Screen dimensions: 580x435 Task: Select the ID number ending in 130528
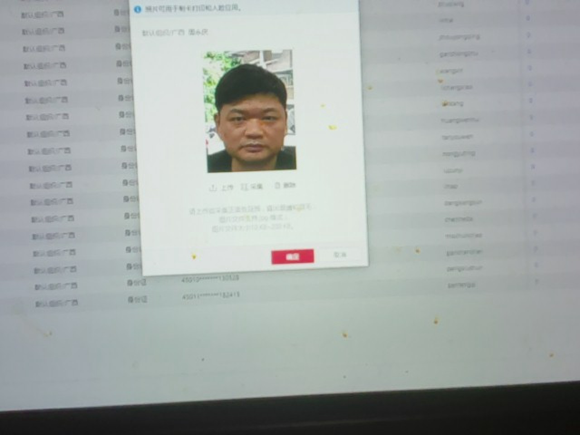pyautogui.click(x=210, y=278)
